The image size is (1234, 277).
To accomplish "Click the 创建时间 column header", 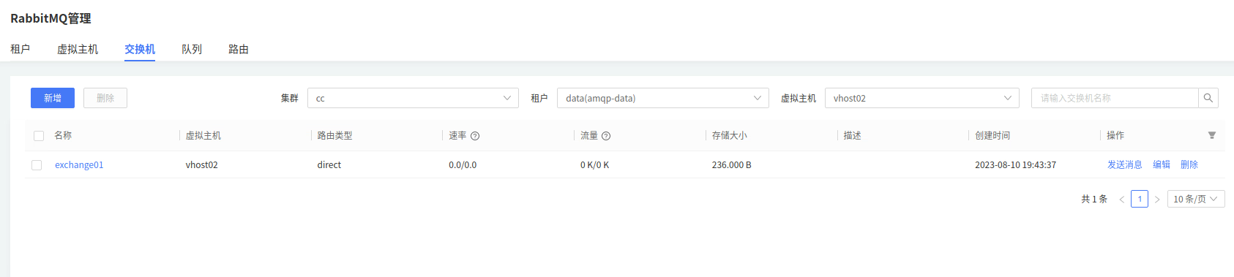I will (x=992, y=136).
